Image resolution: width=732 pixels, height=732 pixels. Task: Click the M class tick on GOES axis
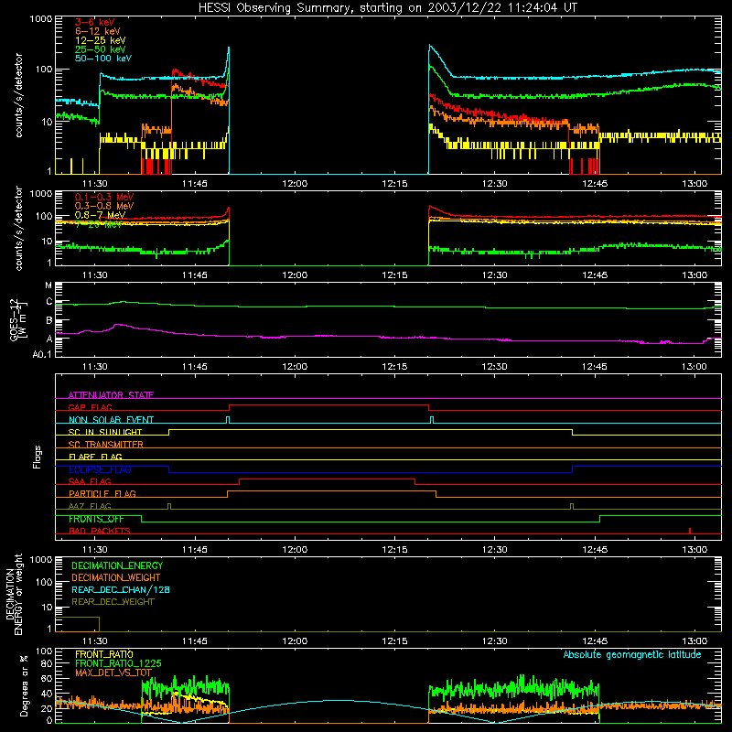point(48,285)
